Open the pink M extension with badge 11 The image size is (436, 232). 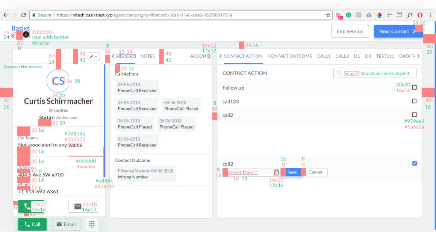[339, 15]
